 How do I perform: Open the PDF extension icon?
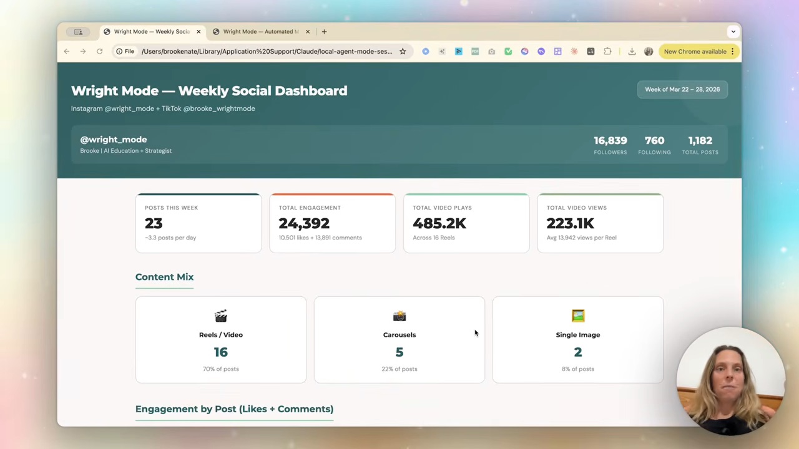(x=475, y=51)
